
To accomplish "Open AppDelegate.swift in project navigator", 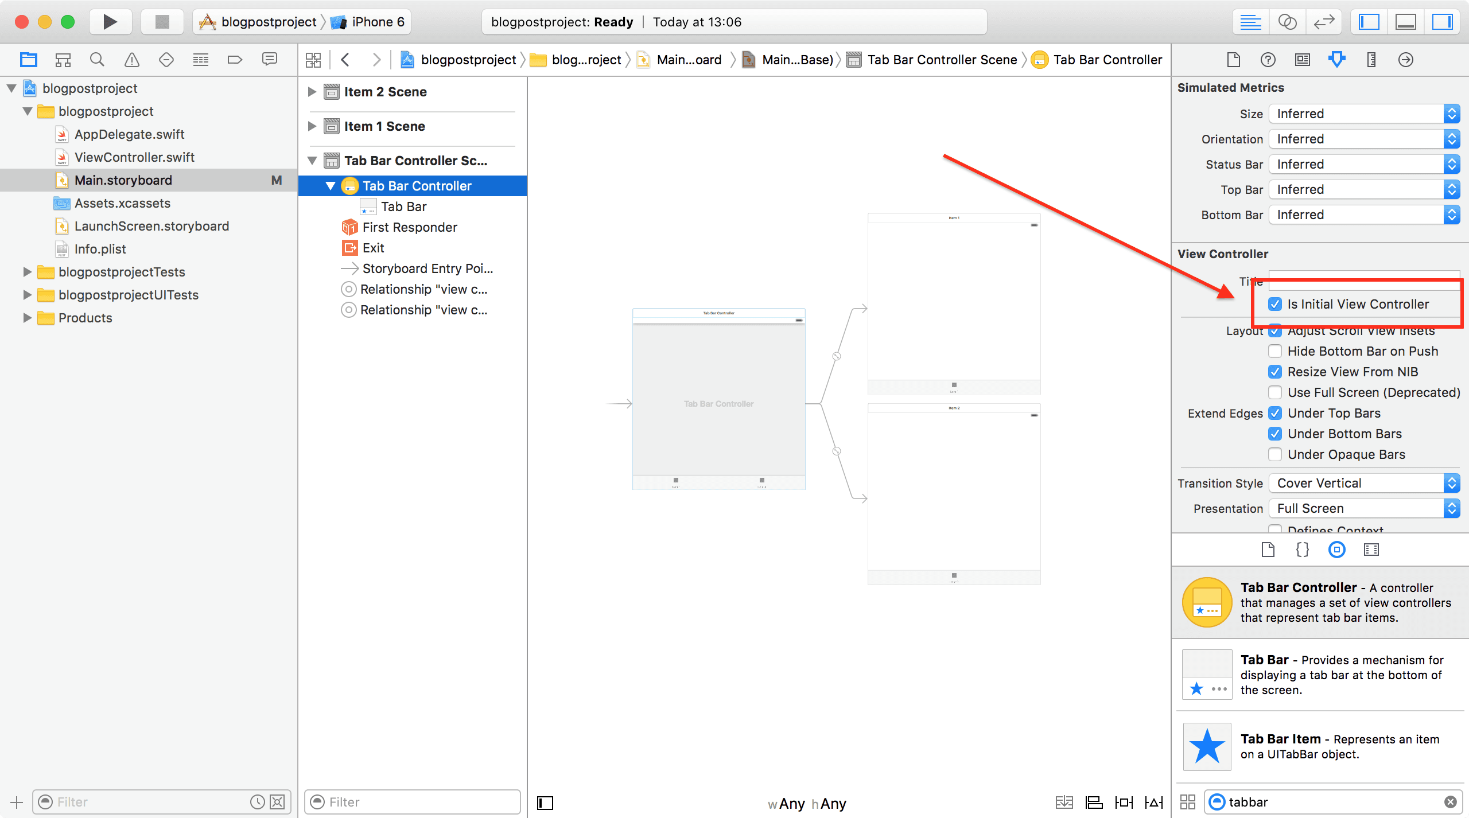I will (129, 134).
